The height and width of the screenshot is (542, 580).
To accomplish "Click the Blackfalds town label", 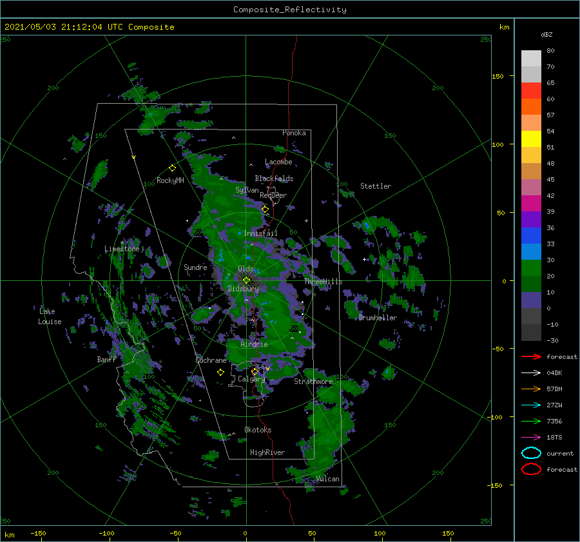I will 274,179.
